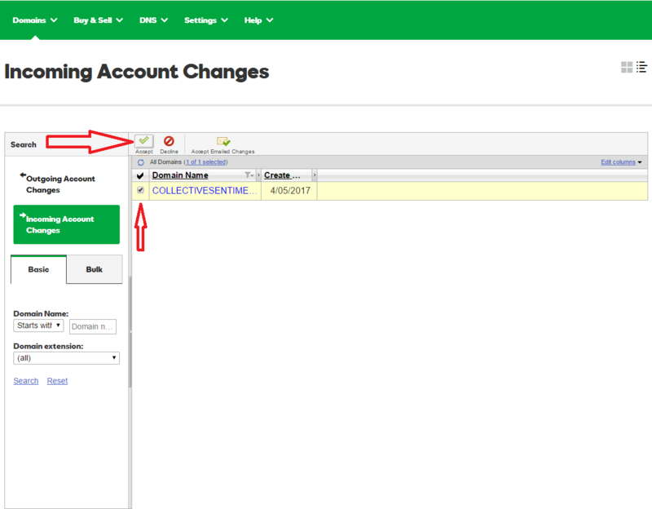This screenshot has width=652, height=509.
Task: Uncheck the COLLECTIVESENTIME domain row checkbox
Action: click(x=140, y=190)
